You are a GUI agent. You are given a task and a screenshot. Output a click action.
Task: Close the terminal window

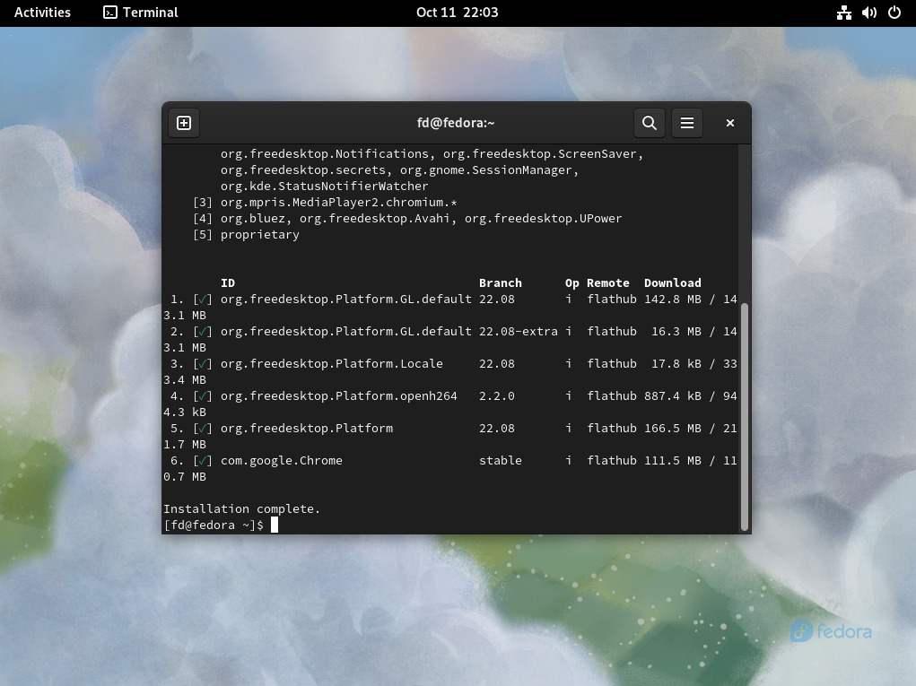(x=729, y=123)
